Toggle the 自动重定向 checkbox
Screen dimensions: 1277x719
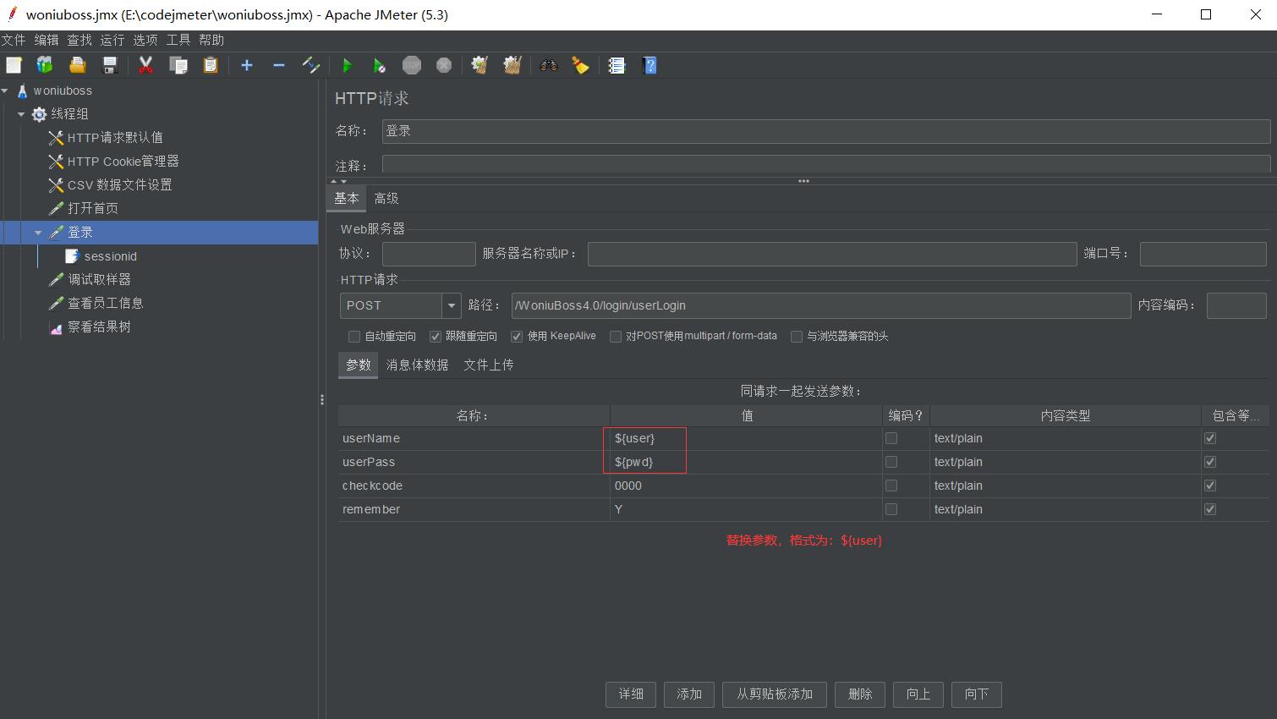click(x=354, y=336)
